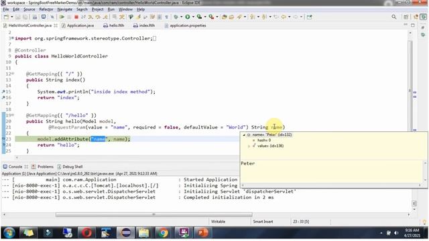Click the Debug bug icon
The width and height of the screenshot is (429, 241).
coord(176,17)
